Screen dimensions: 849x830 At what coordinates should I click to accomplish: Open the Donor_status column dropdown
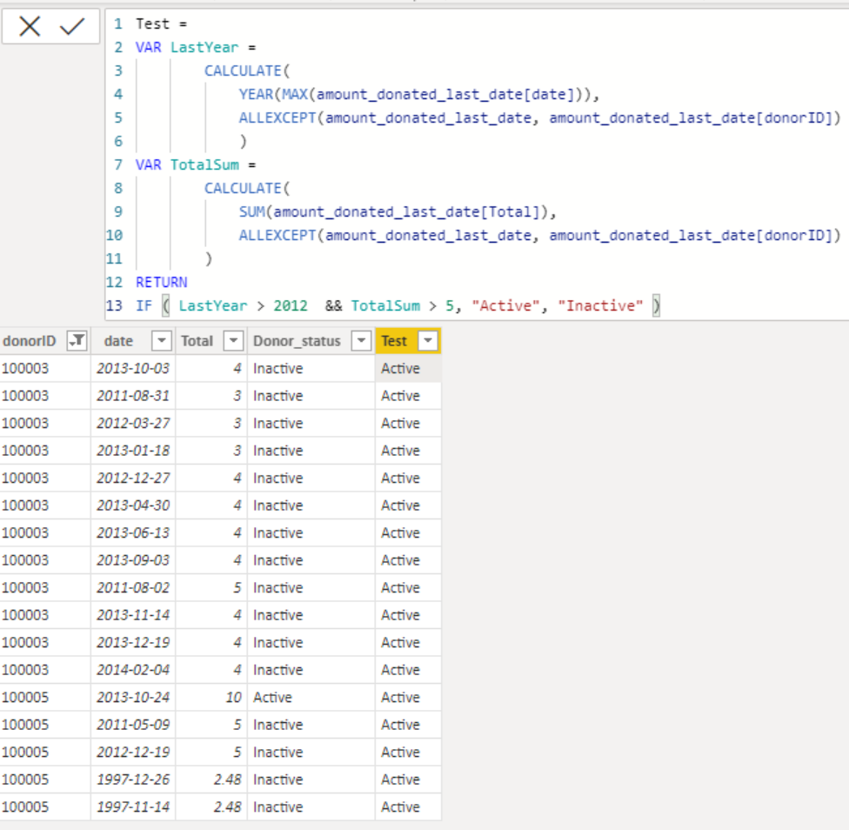[361, 340]
